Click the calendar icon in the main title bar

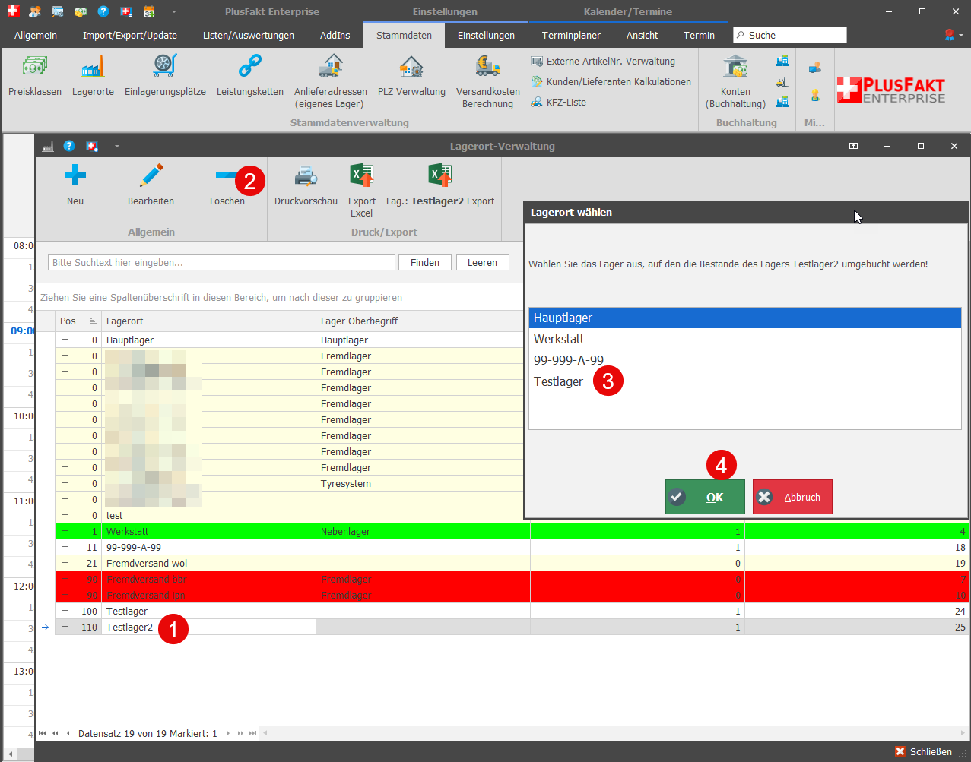pyautogui.click(x=149, y=11)
